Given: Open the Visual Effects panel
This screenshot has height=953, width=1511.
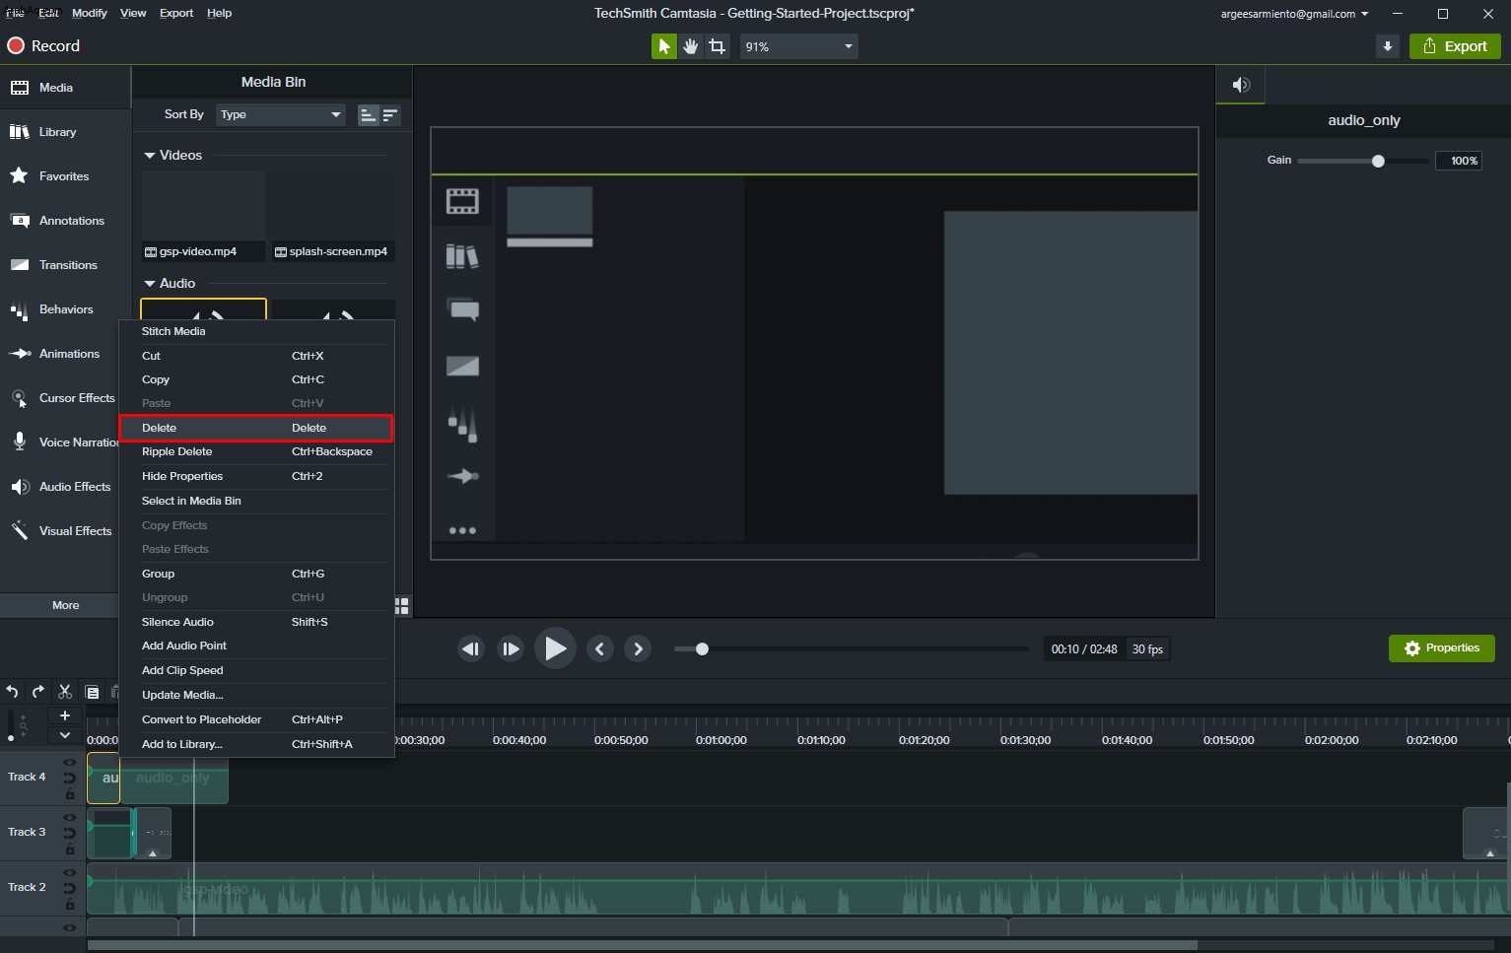Looking at the screenshot, I should point(59,531).
